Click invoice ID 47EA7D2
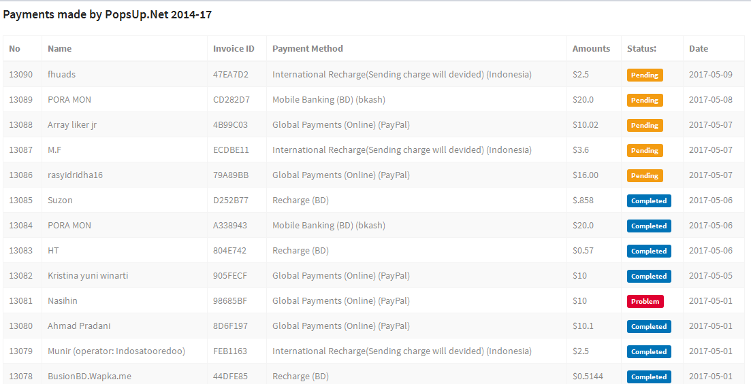The width and height of the screenshot is (751, 384). 231,75
